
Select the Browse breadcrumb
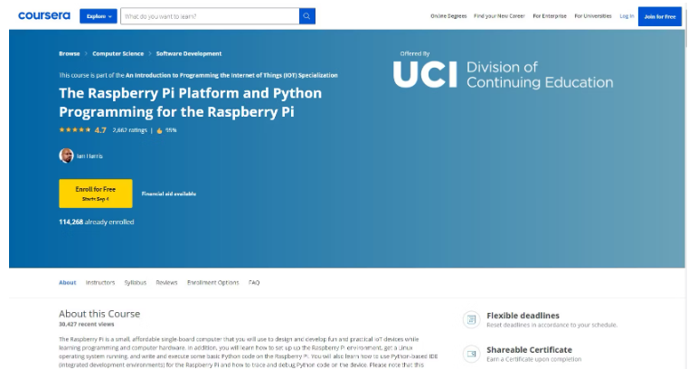coord(70,53)
